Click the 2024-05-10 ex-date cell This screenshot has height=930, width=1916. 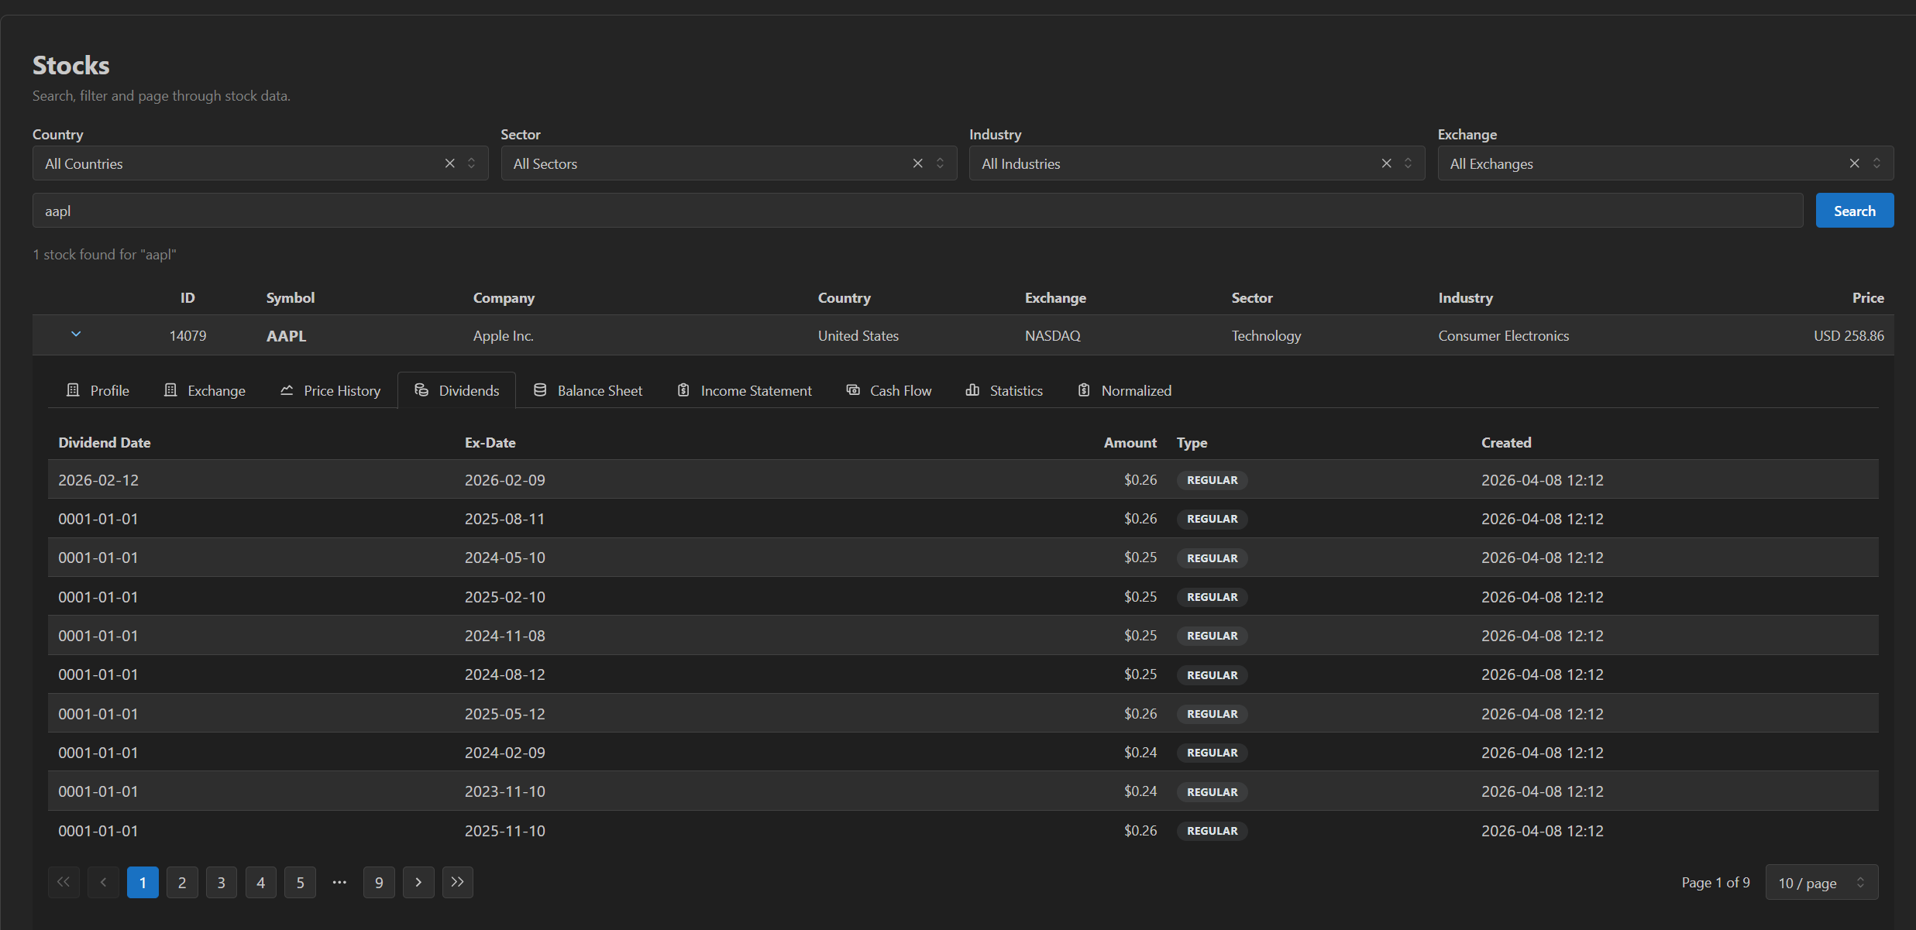[x=505, y=558]
